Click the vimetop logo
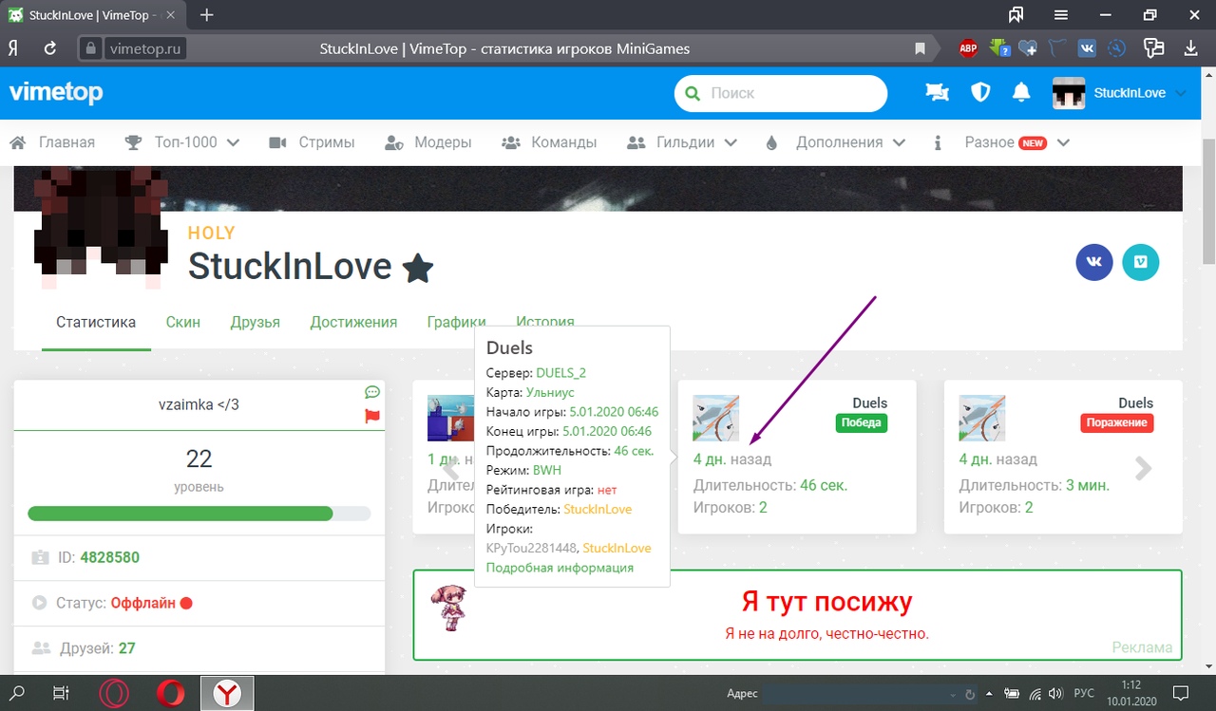This screenshot has width=1216, height=711. pos(56,92)
